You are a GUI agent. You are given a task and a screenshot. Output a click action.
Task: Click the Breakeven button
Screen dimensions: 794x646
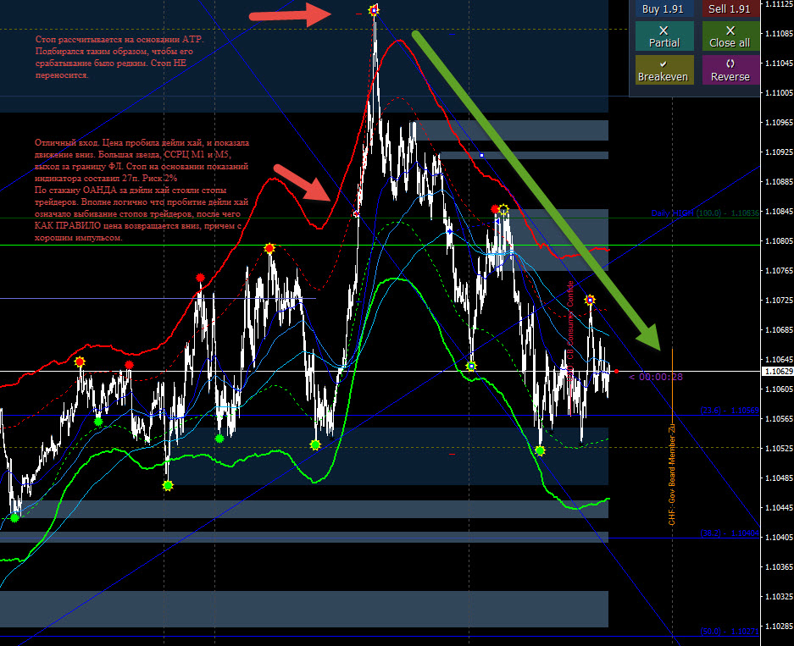tap(664, 69)
